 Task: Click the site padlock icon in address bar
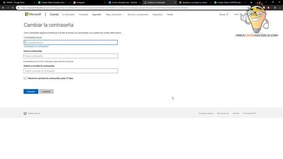pyautogui.click(x=19, y=8)
